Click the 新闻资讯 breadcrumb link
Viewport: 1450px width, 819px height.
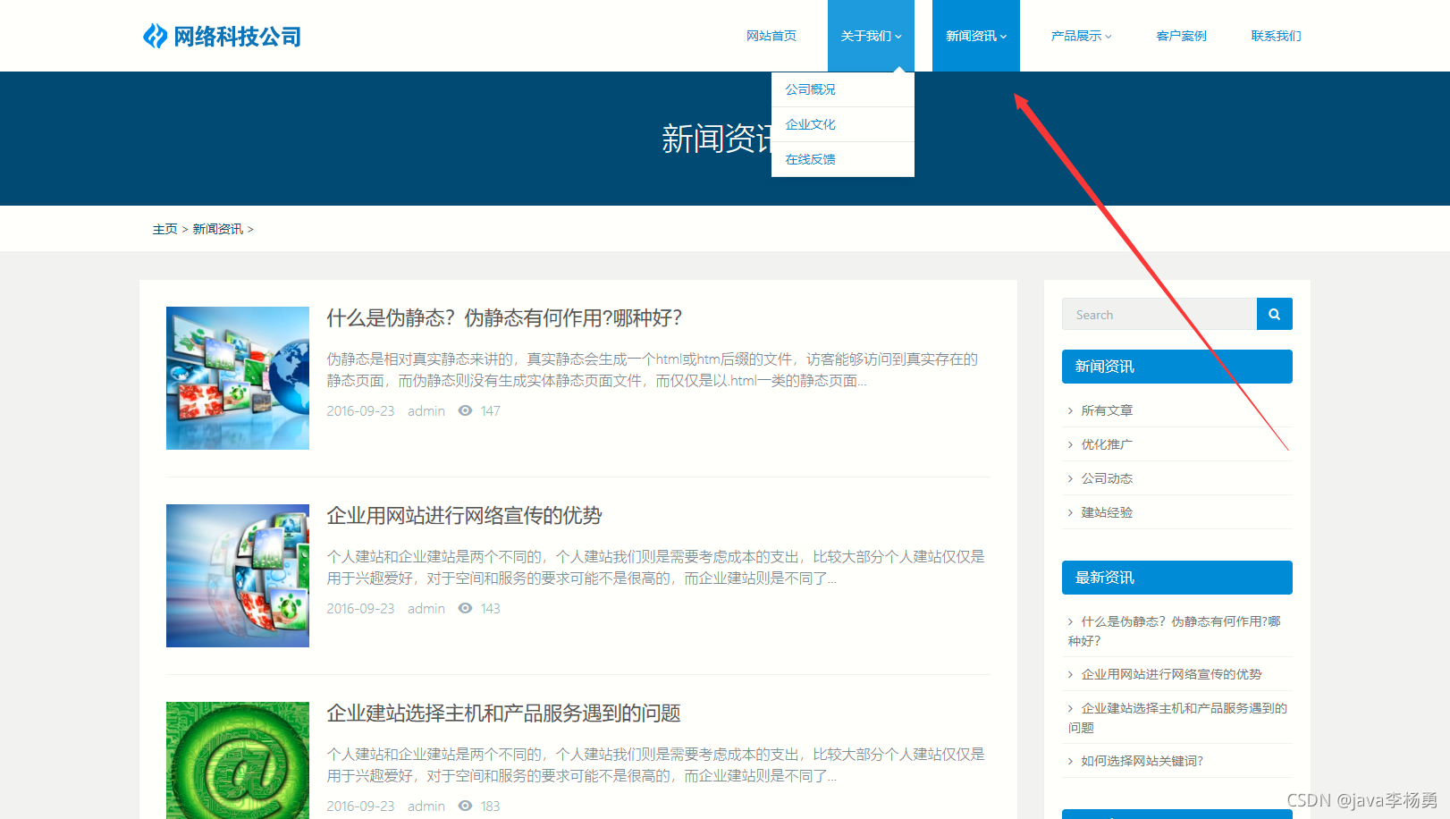pyautogui.click(x=218, y=229)
